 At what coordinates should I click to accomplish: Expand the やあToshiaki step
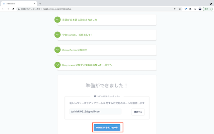[107, 35]
